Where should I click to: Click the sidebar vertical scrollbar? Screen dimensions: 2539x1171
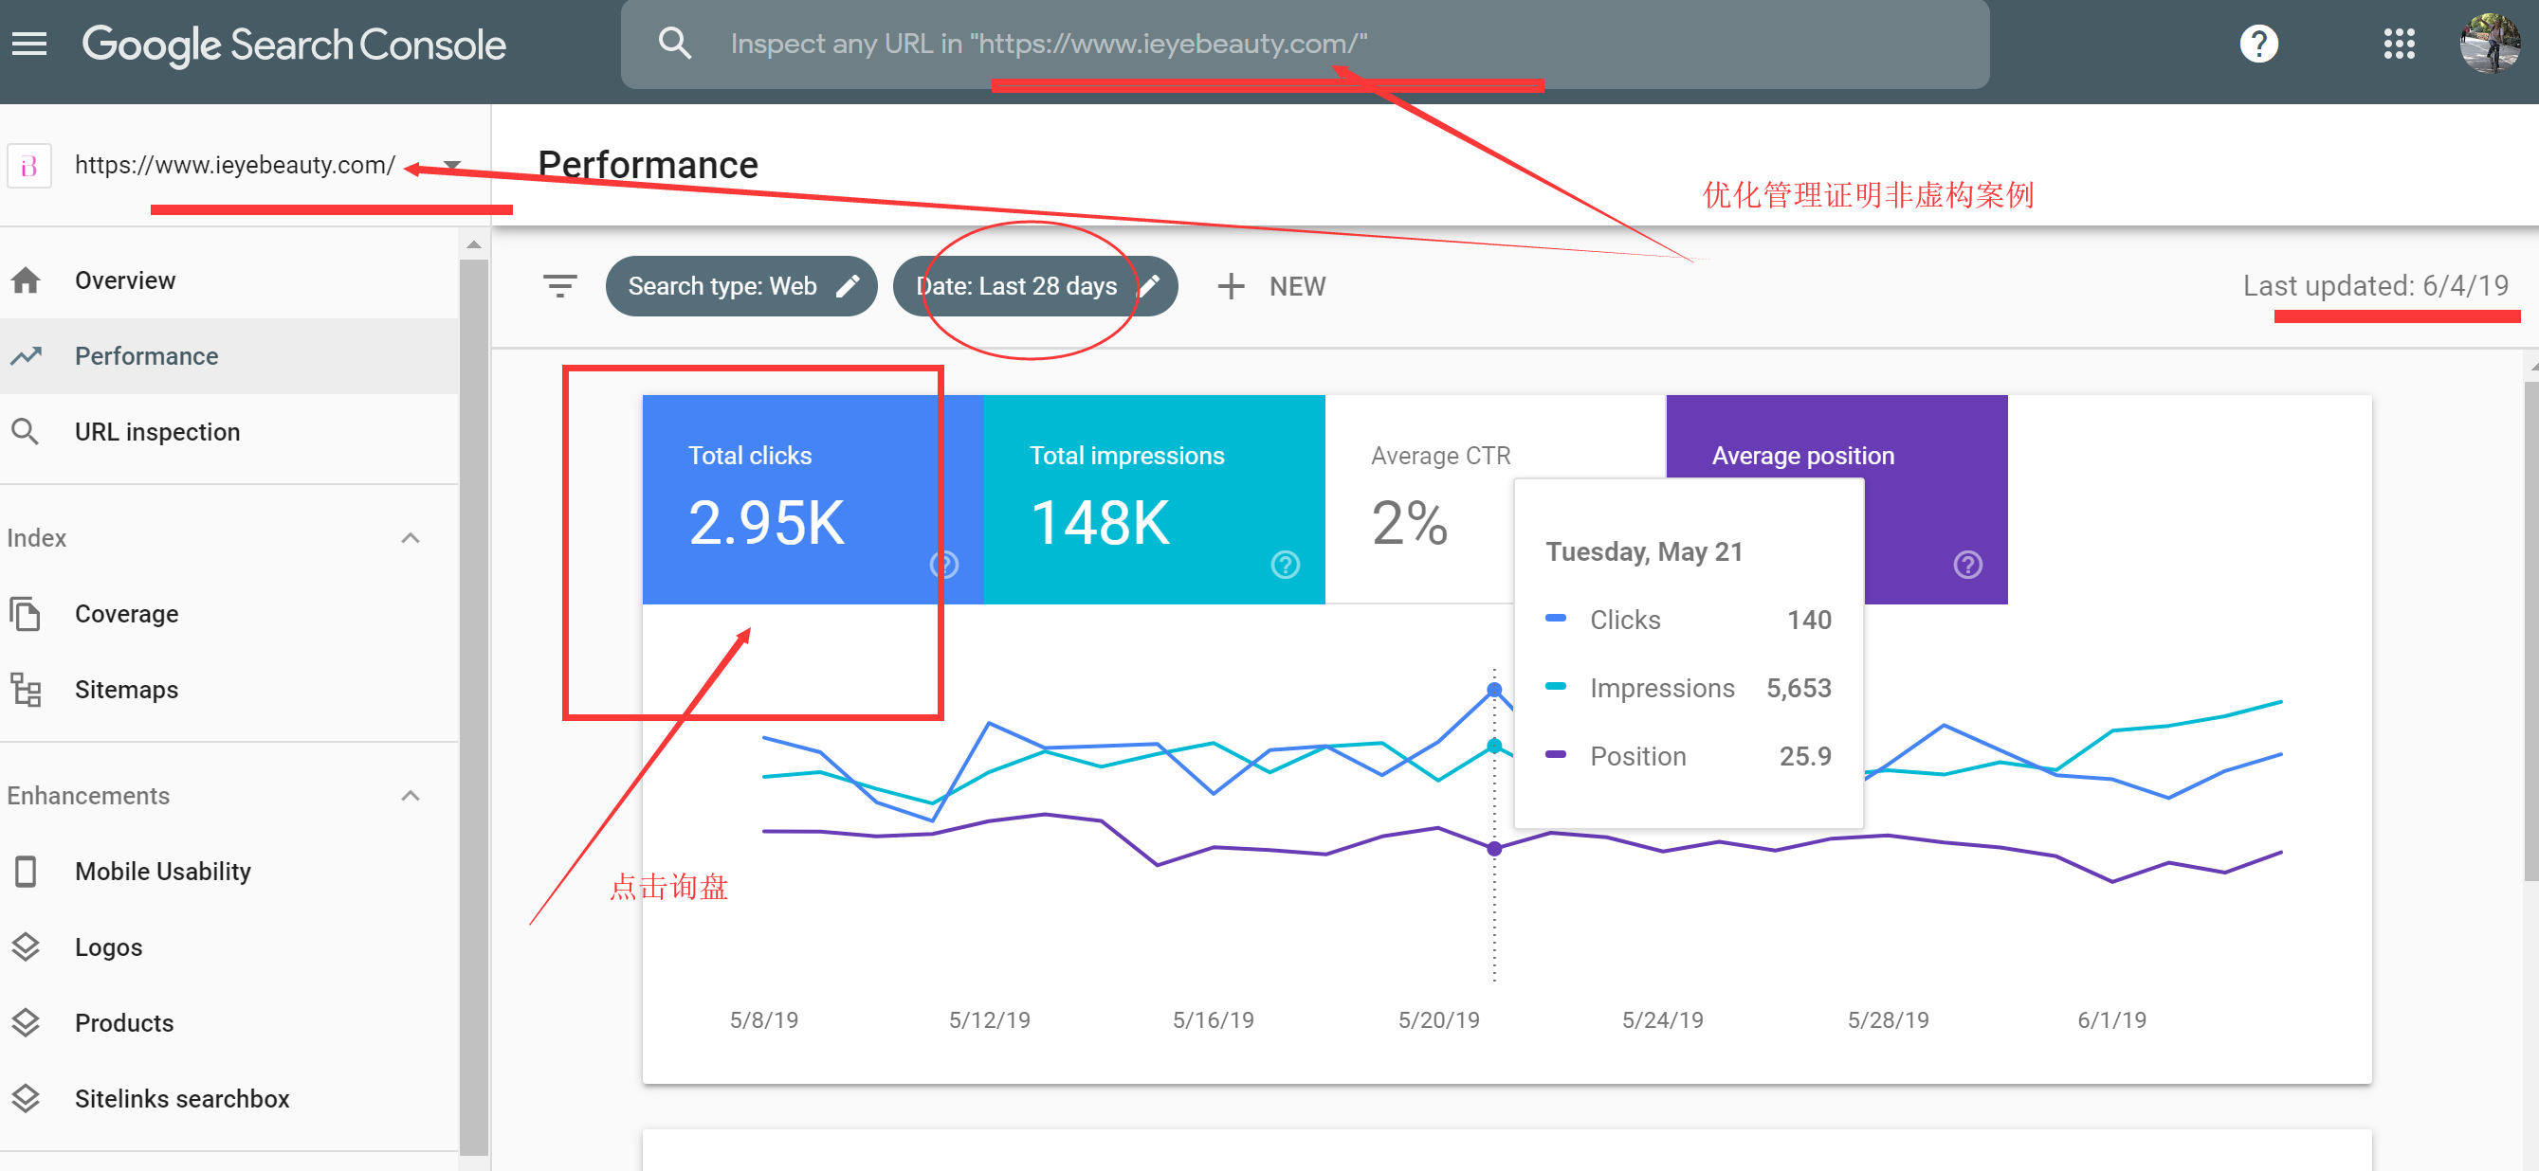pos(474,707)
